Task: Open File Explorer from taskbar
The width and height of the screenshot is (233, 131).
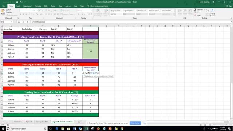Action: click(x=63, y=128)
